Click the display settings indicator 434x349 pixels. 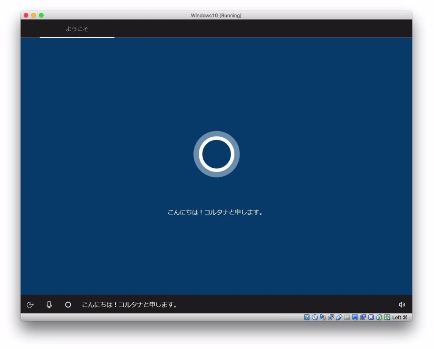(x=355, y=317)
